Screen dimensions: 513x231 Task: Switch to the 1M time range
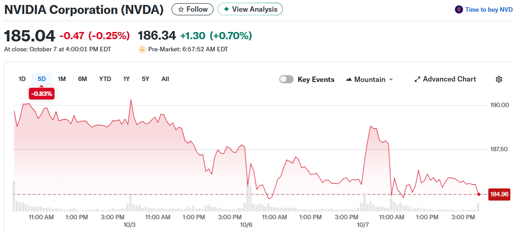[62, 79]
